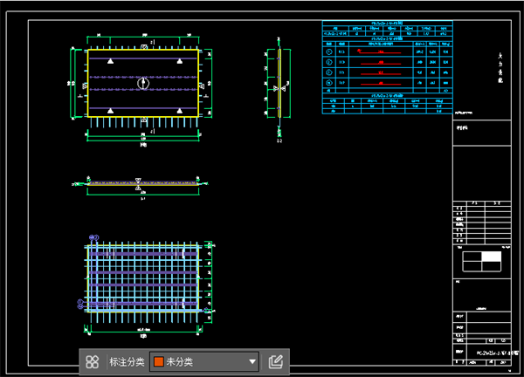Image resolution: width=524 pixels, height=377 pixels.
Task: Click the cyan rebar schedule table
Action: pos(387,67)
